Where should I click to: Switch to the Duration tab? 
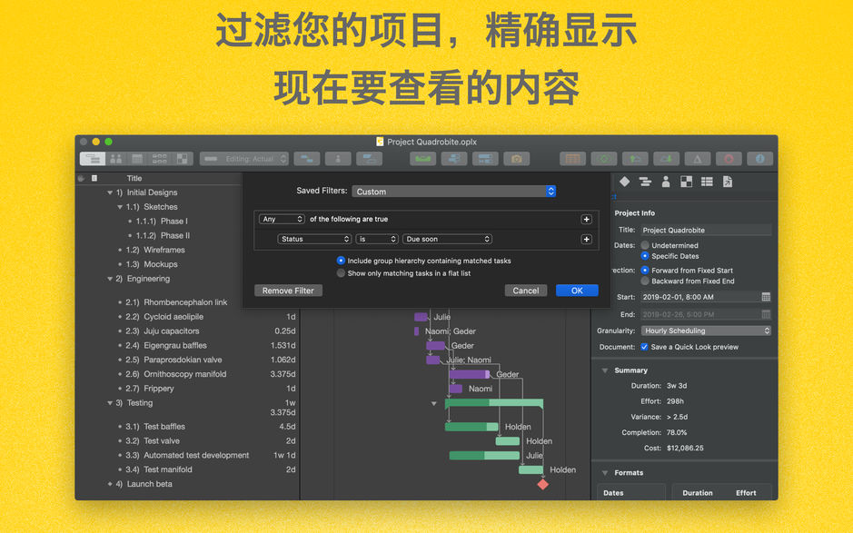[x=697, y=492]
